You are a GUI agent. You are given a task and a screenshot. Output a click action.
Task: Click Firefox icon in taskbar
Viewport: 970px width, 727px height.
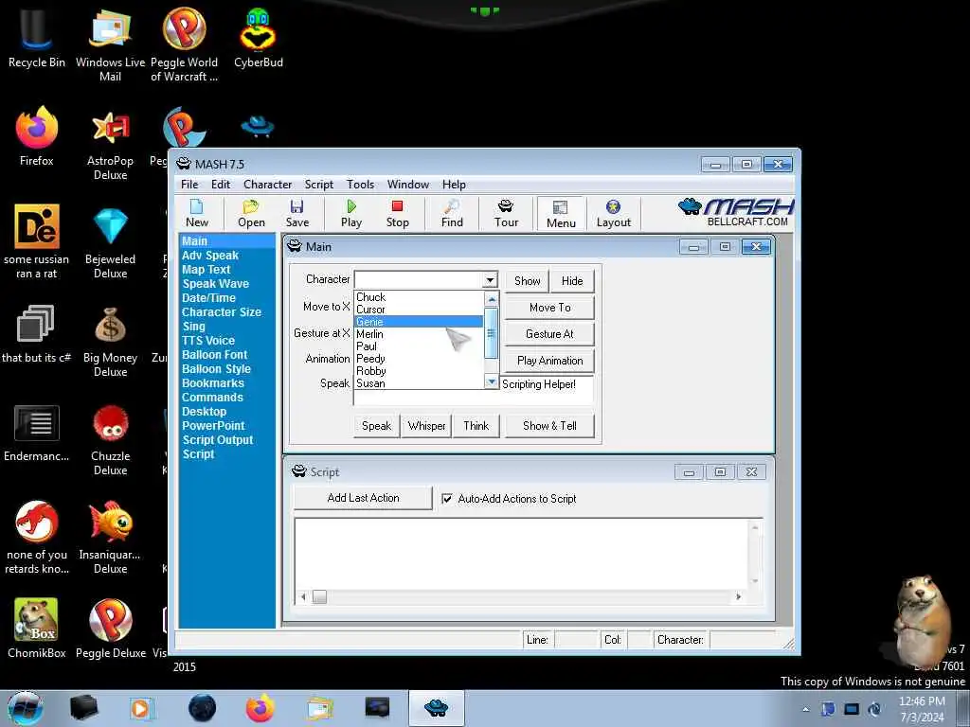click(x=260, y=708)
